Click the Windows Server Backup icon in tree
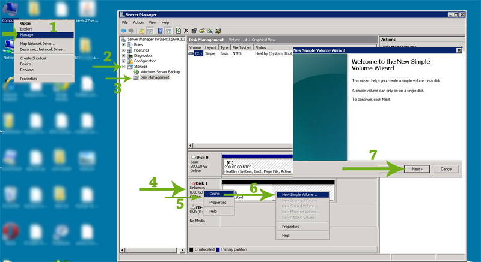 point(136,72)
